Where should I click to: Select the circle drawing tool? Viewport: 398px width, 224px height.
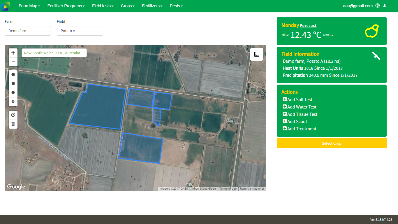[13, 92]
